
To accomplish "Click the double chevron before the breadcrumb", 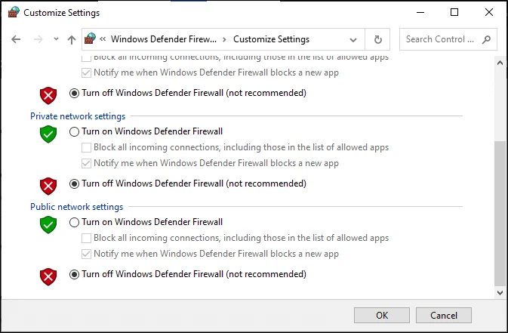I will (103, 39).
